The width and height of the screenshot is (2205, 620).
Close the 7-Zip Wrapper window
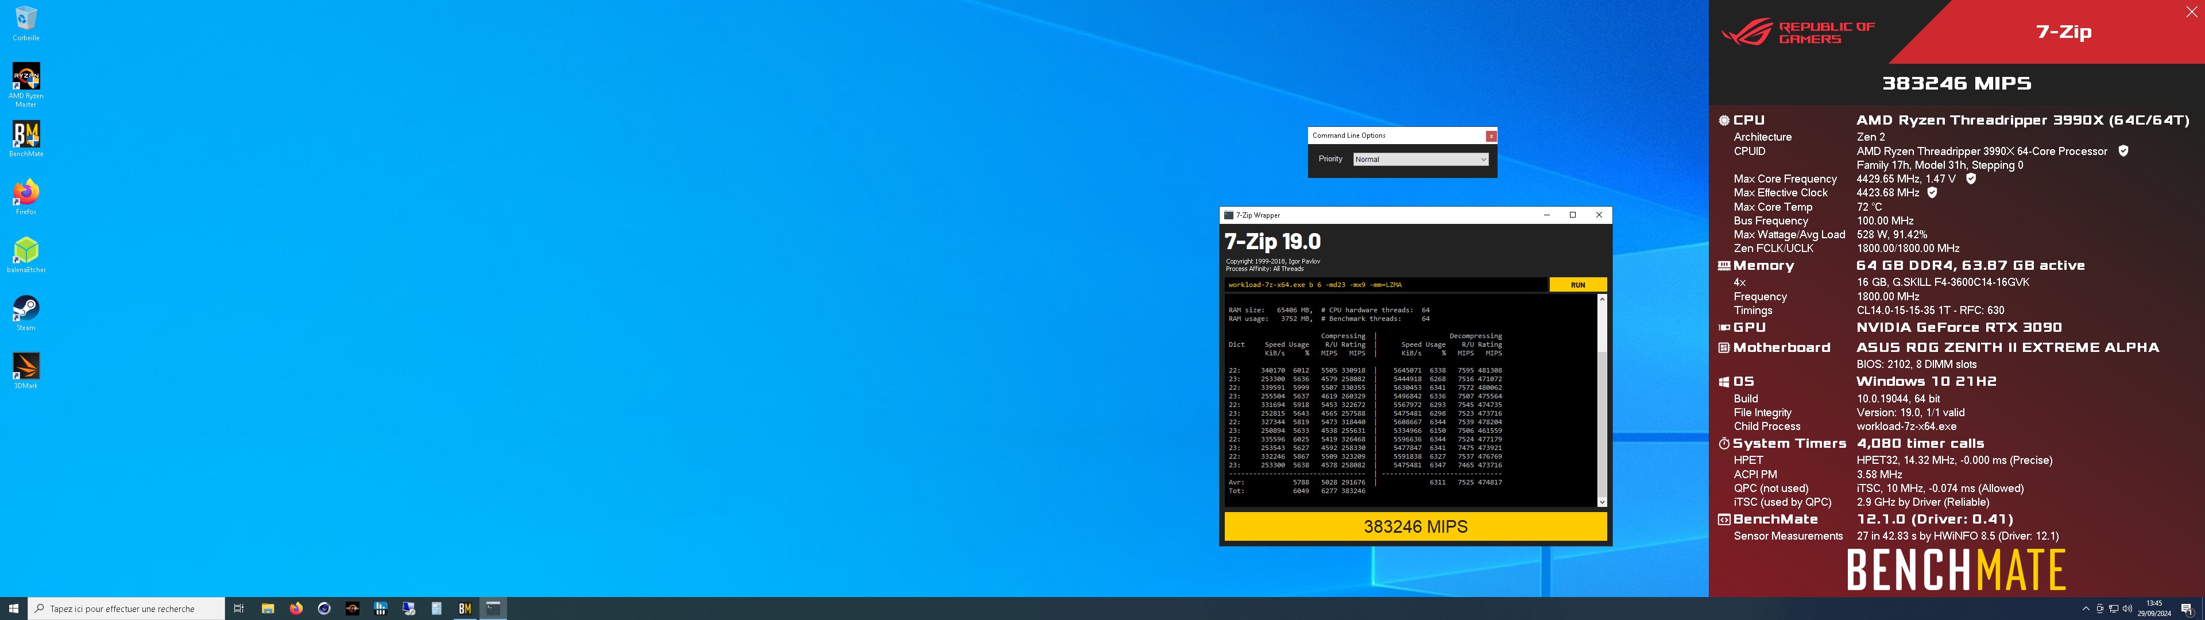point(1599,215)
